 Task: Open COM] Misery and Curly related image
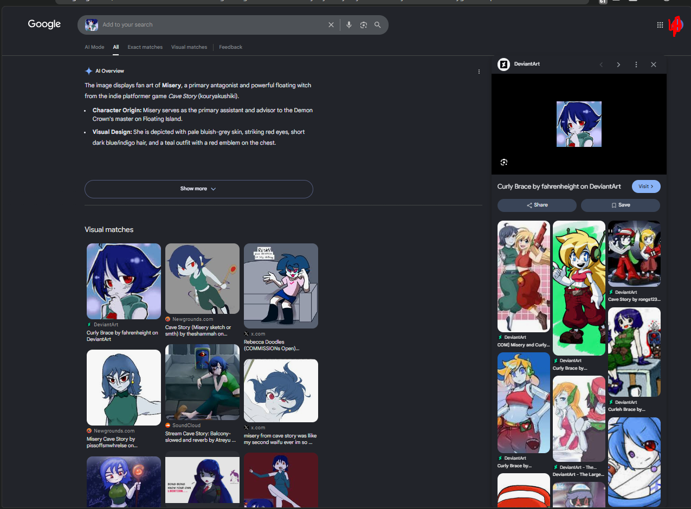click(x=524, y=276)
